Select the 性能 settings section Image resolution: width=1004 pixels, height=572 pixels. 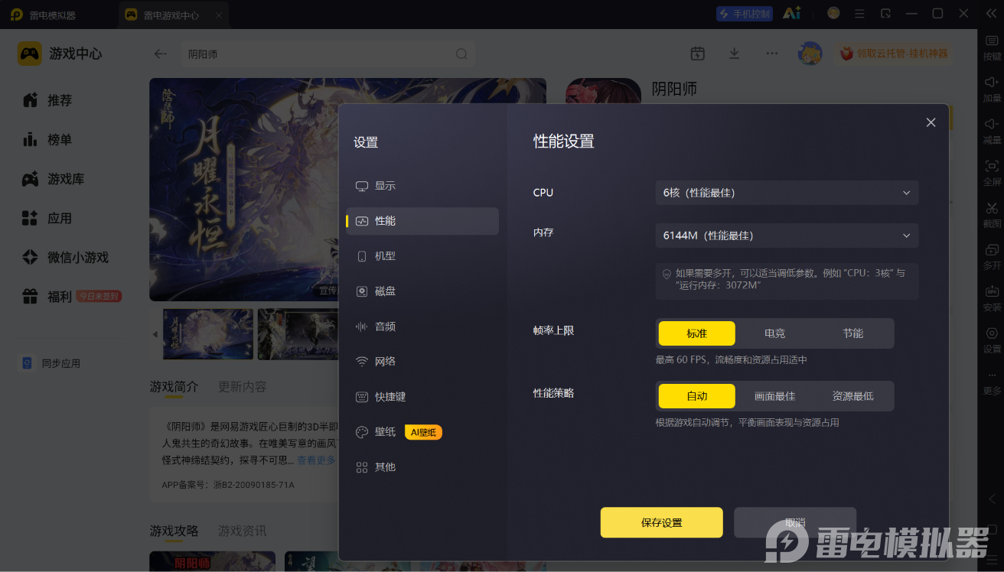pos(422,221)
